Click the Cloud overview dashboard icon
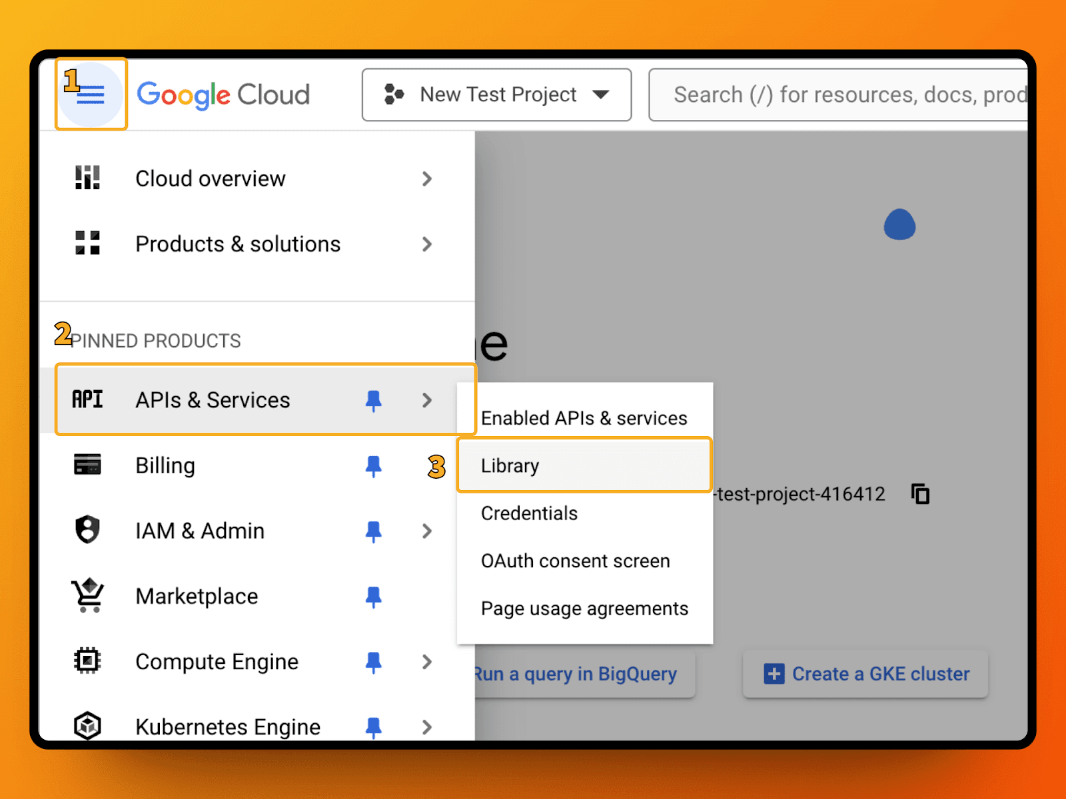 click(x=87, y=178)
